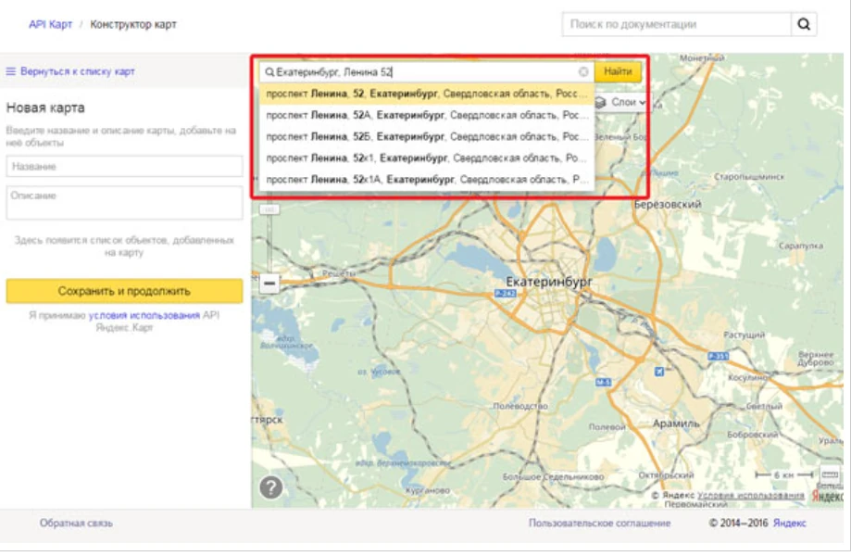Click the Курганово label on map

(x=428, y=490)
